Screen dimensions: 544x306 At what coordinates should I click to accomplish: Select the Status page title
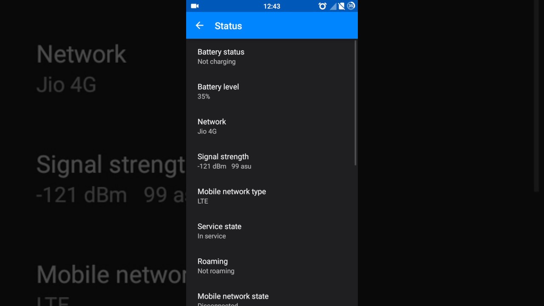pyautogui.click(x=228, y=26)
